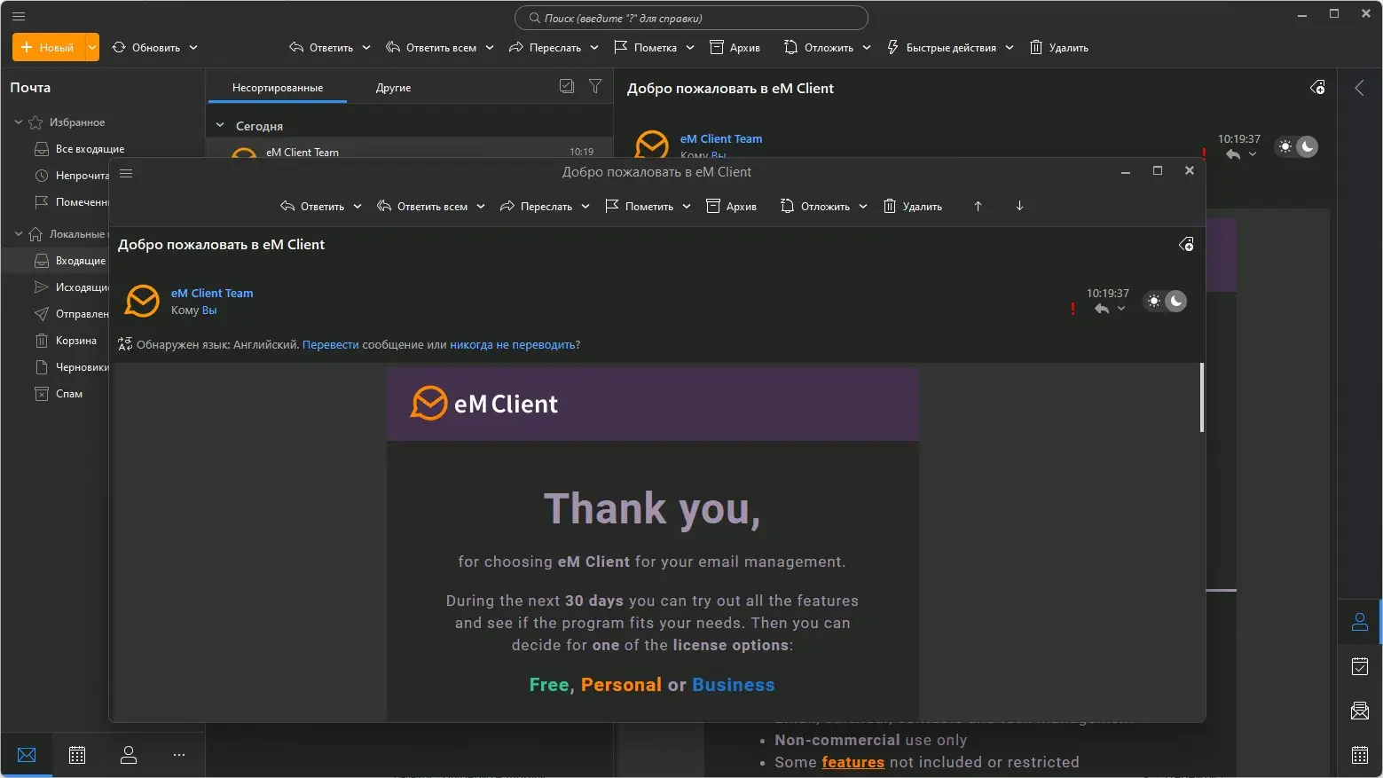Open the Отложить dropdown in message window

click(863, 207)
